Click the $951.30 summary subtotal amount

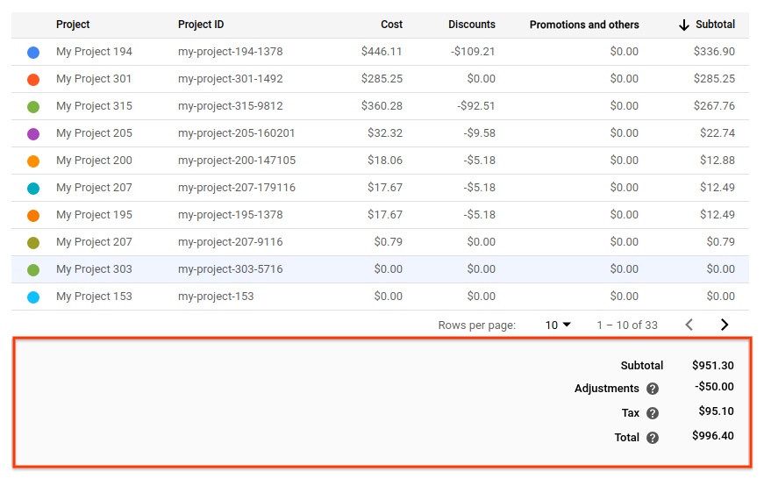[713, 366]
